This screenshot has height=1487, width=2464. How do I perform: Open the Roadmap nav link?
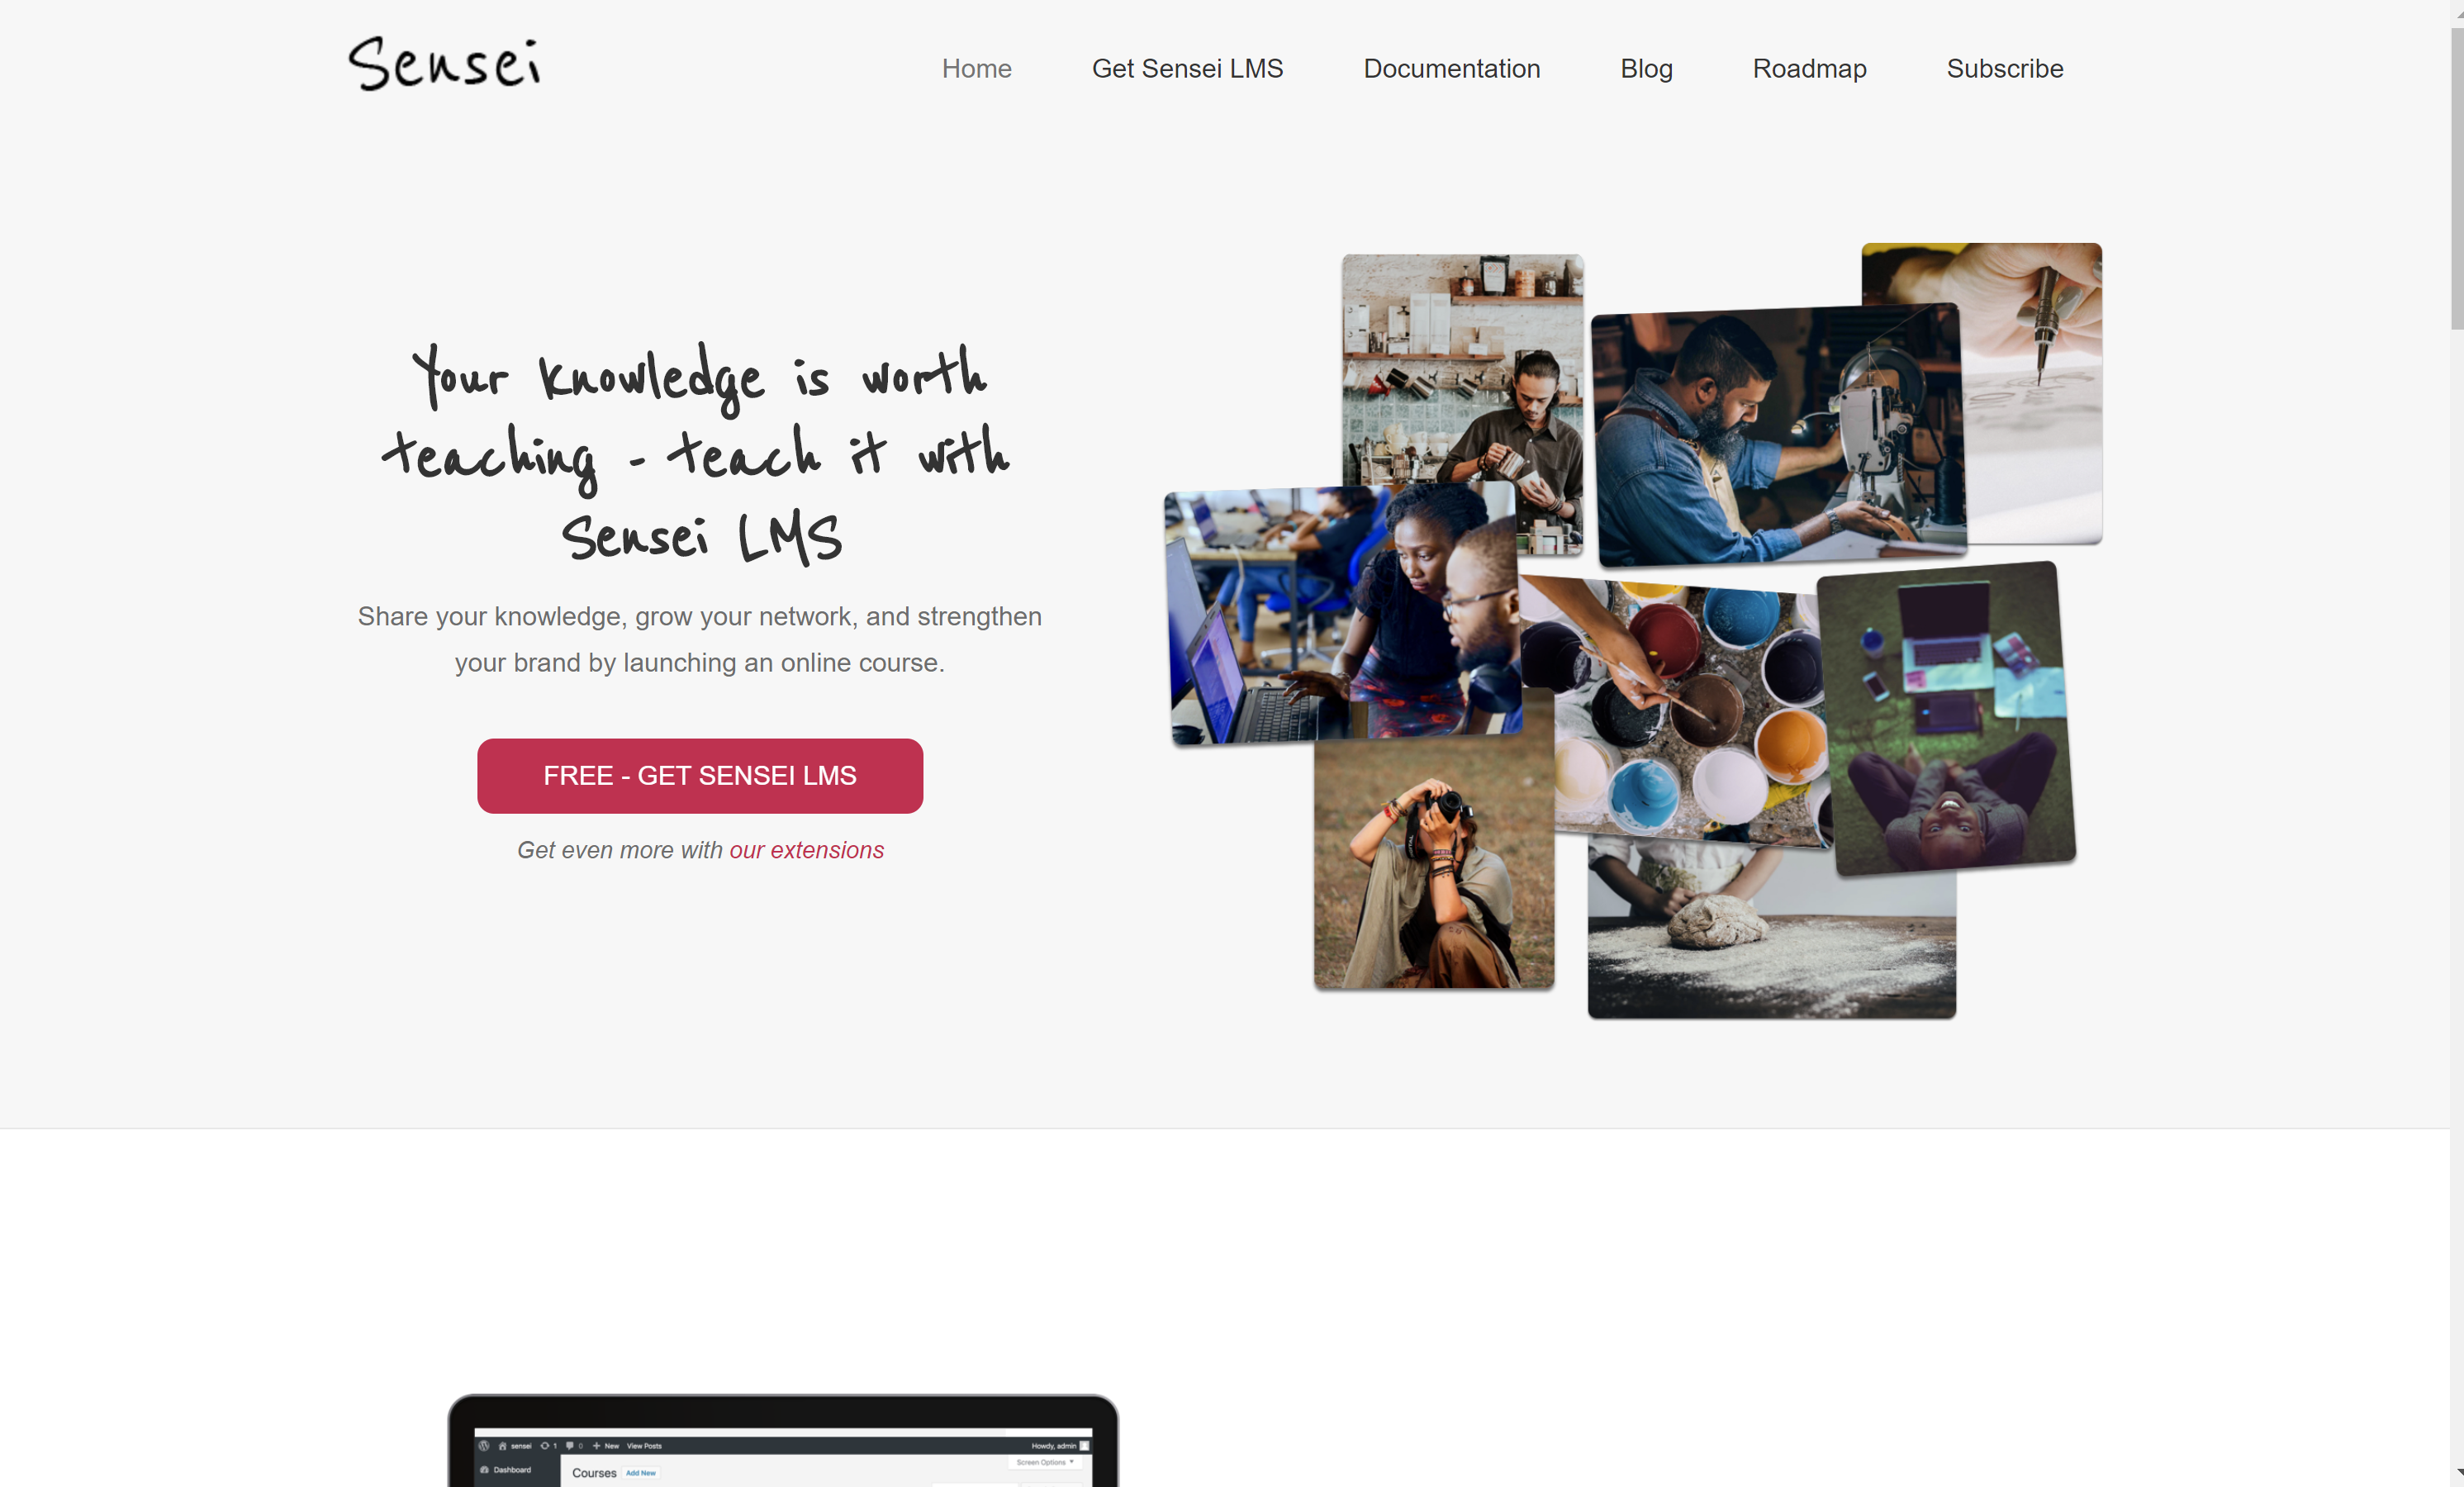(1809, 68)
